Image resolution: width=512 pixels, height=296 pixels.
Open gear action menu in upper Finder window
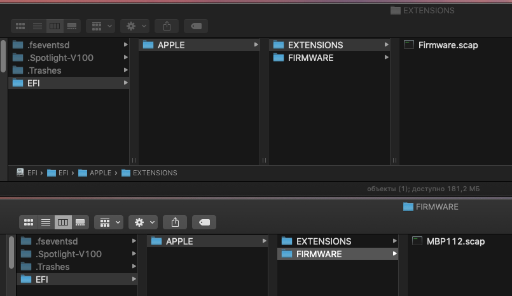pos(135,26)
